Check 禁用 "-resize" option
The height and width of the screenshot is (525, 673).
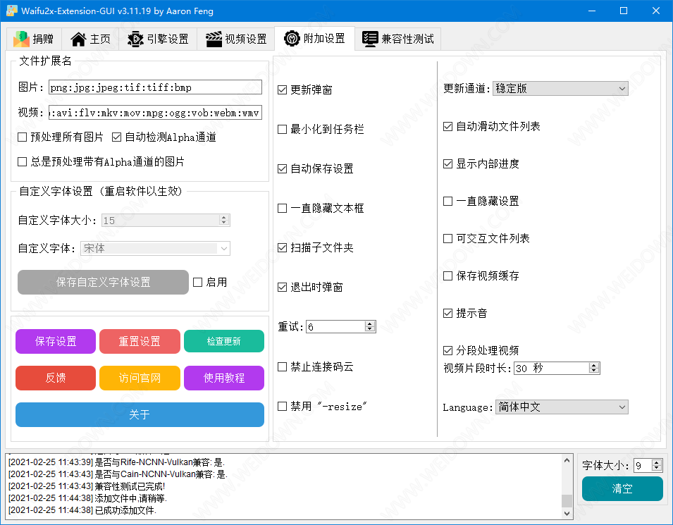click(283, 406)
